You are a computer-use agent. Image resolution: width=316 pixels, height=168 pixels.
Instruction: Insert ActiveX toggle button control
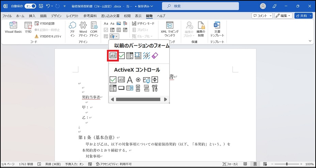146,88
